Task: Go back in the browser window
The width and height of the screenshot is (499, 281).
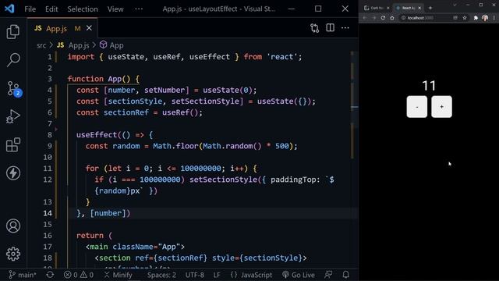Action: 365,18
